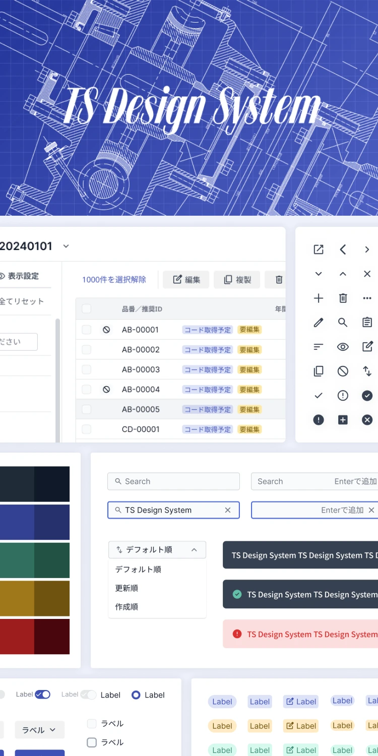Click the outlined exclamation circle icon

343,396
